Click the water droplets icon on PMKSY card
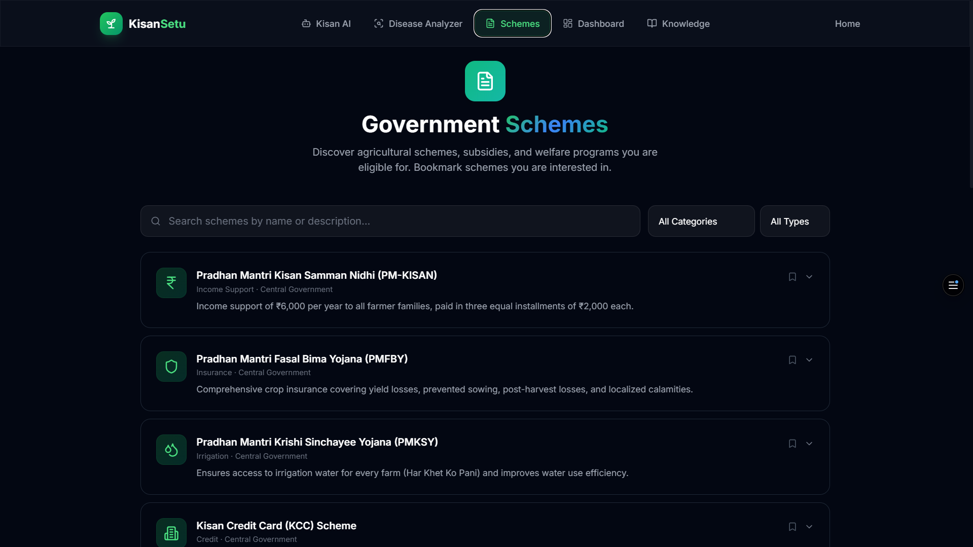Image resolution: width=973 pixels, height=547 pixels. pos(171,450)
